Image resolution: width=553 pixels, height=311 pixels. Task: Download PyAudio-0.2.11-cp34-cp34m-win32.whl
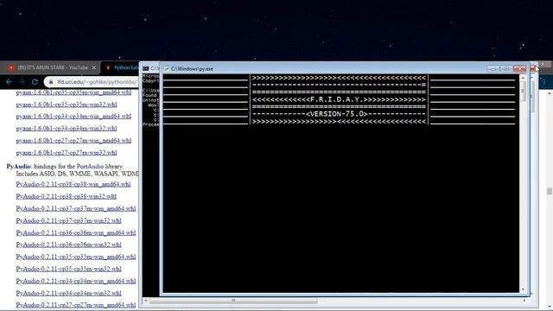pyautogui.click(x=68, y=293)
